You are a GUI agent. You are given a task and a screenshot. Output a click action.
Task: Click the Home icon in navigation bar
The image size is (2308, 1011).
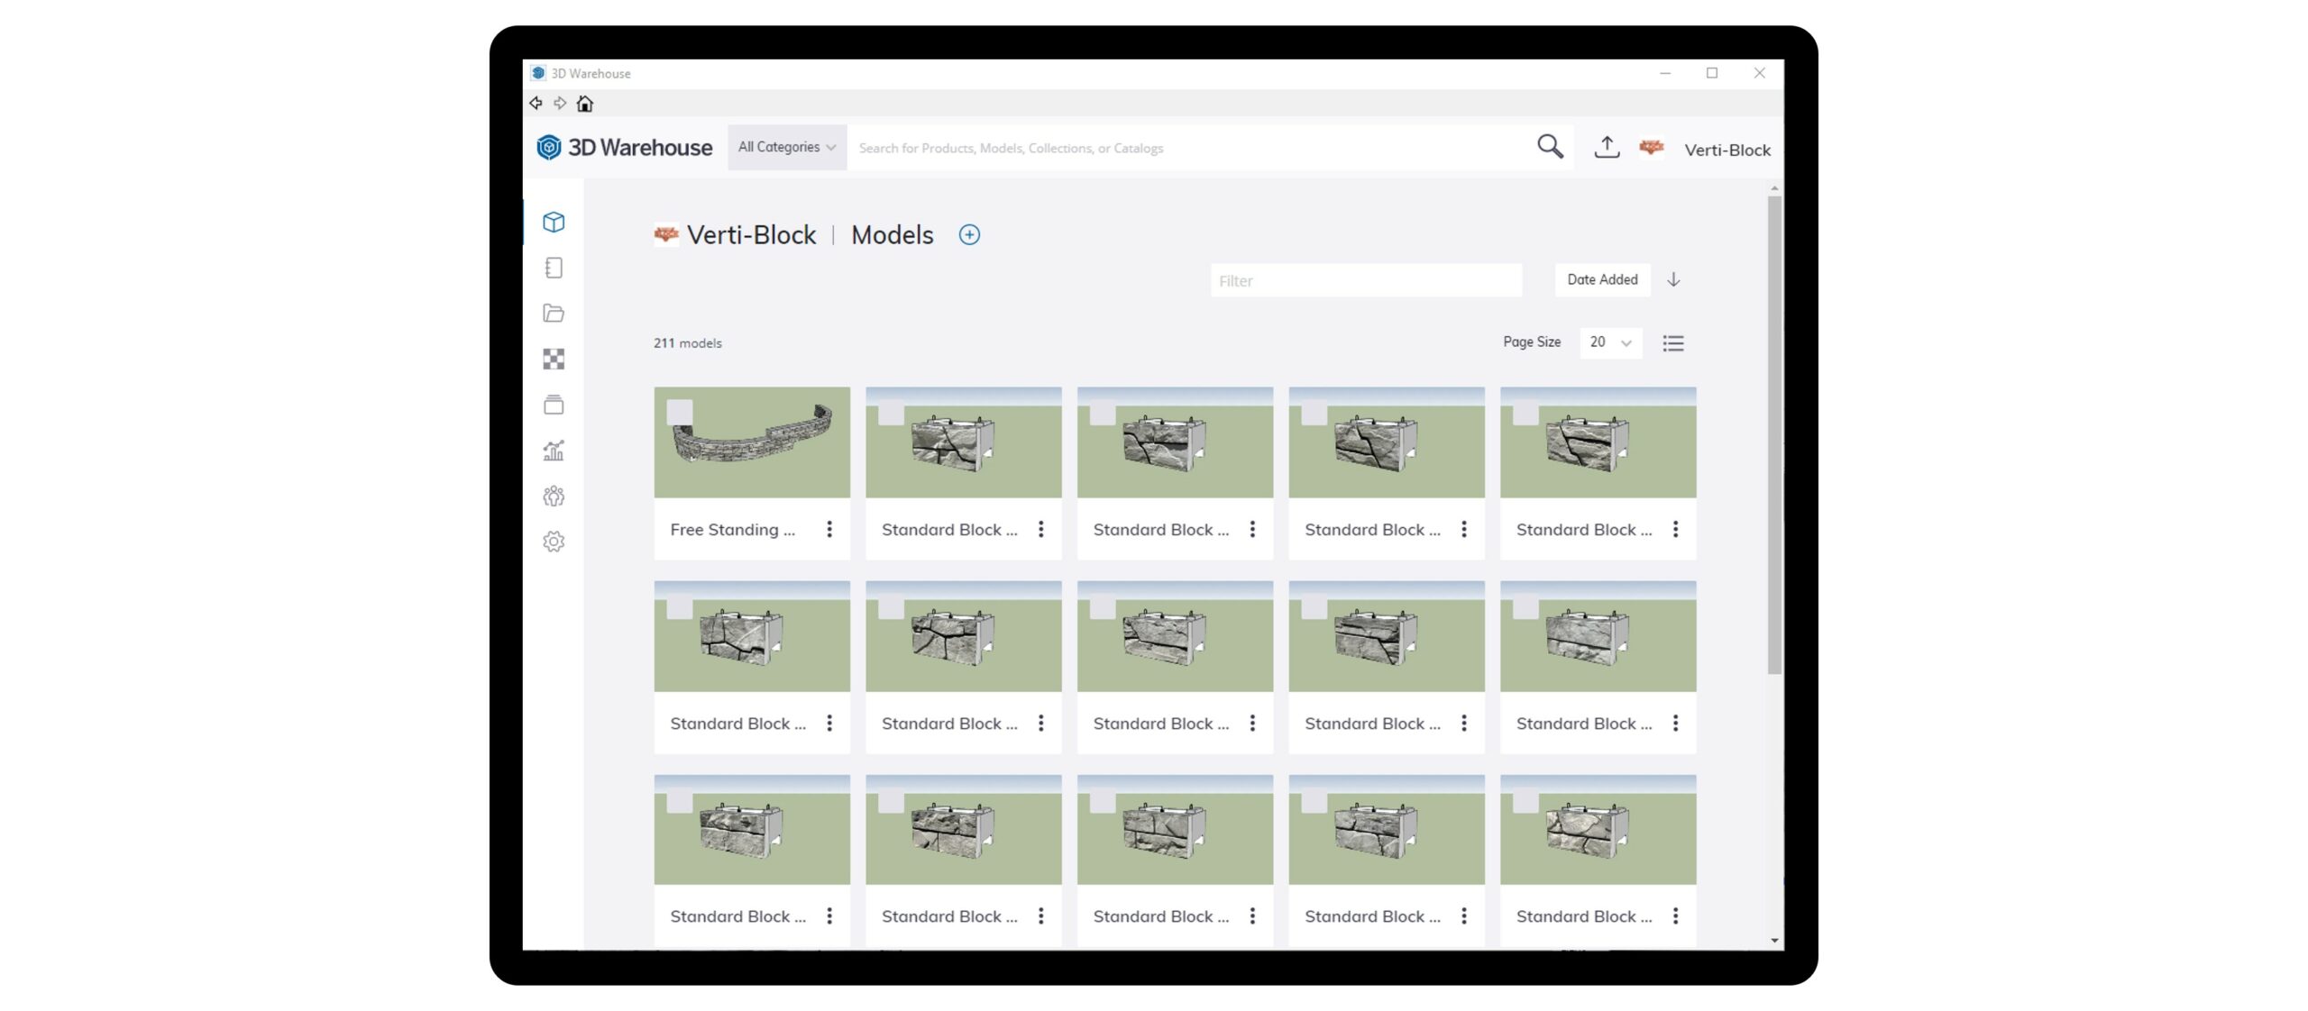click(585, 104)
